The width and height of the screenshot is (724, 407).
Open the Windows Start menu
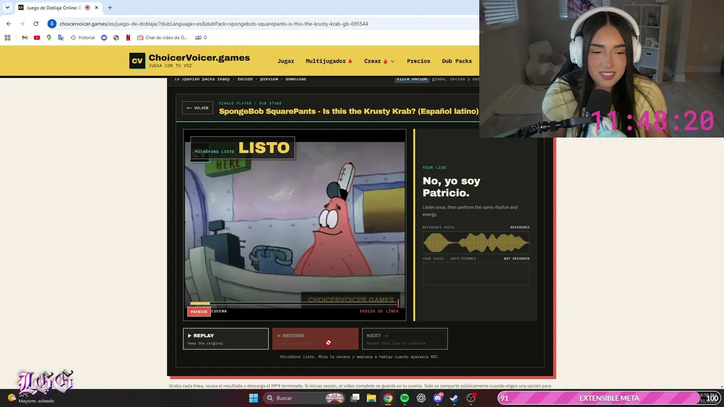[x=253, y=398]
